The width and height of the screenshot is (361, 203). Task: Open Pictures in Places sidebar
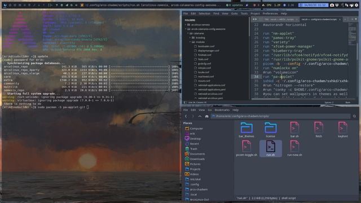(x=193, y=164)
